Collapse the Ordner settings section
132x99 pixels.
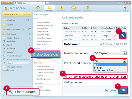pyautogui.click(x=58, y=49)
